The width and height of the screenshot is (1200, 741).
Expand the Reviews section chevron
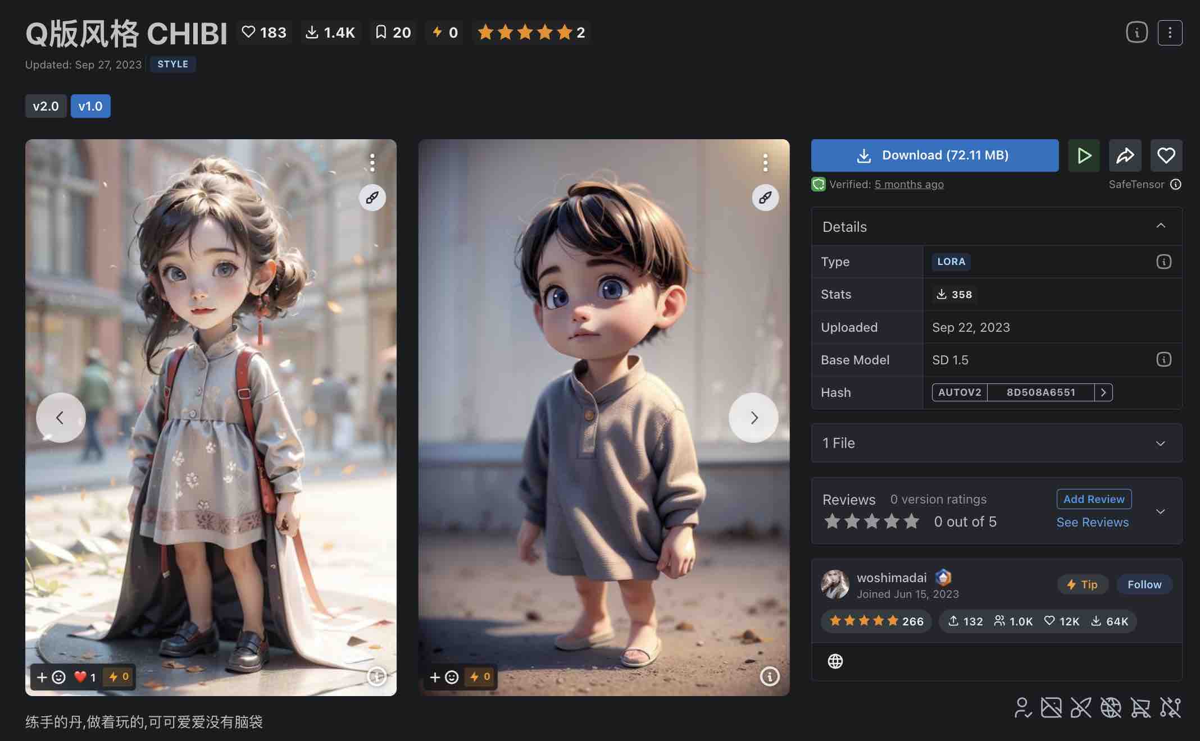tap(1161, 511)
